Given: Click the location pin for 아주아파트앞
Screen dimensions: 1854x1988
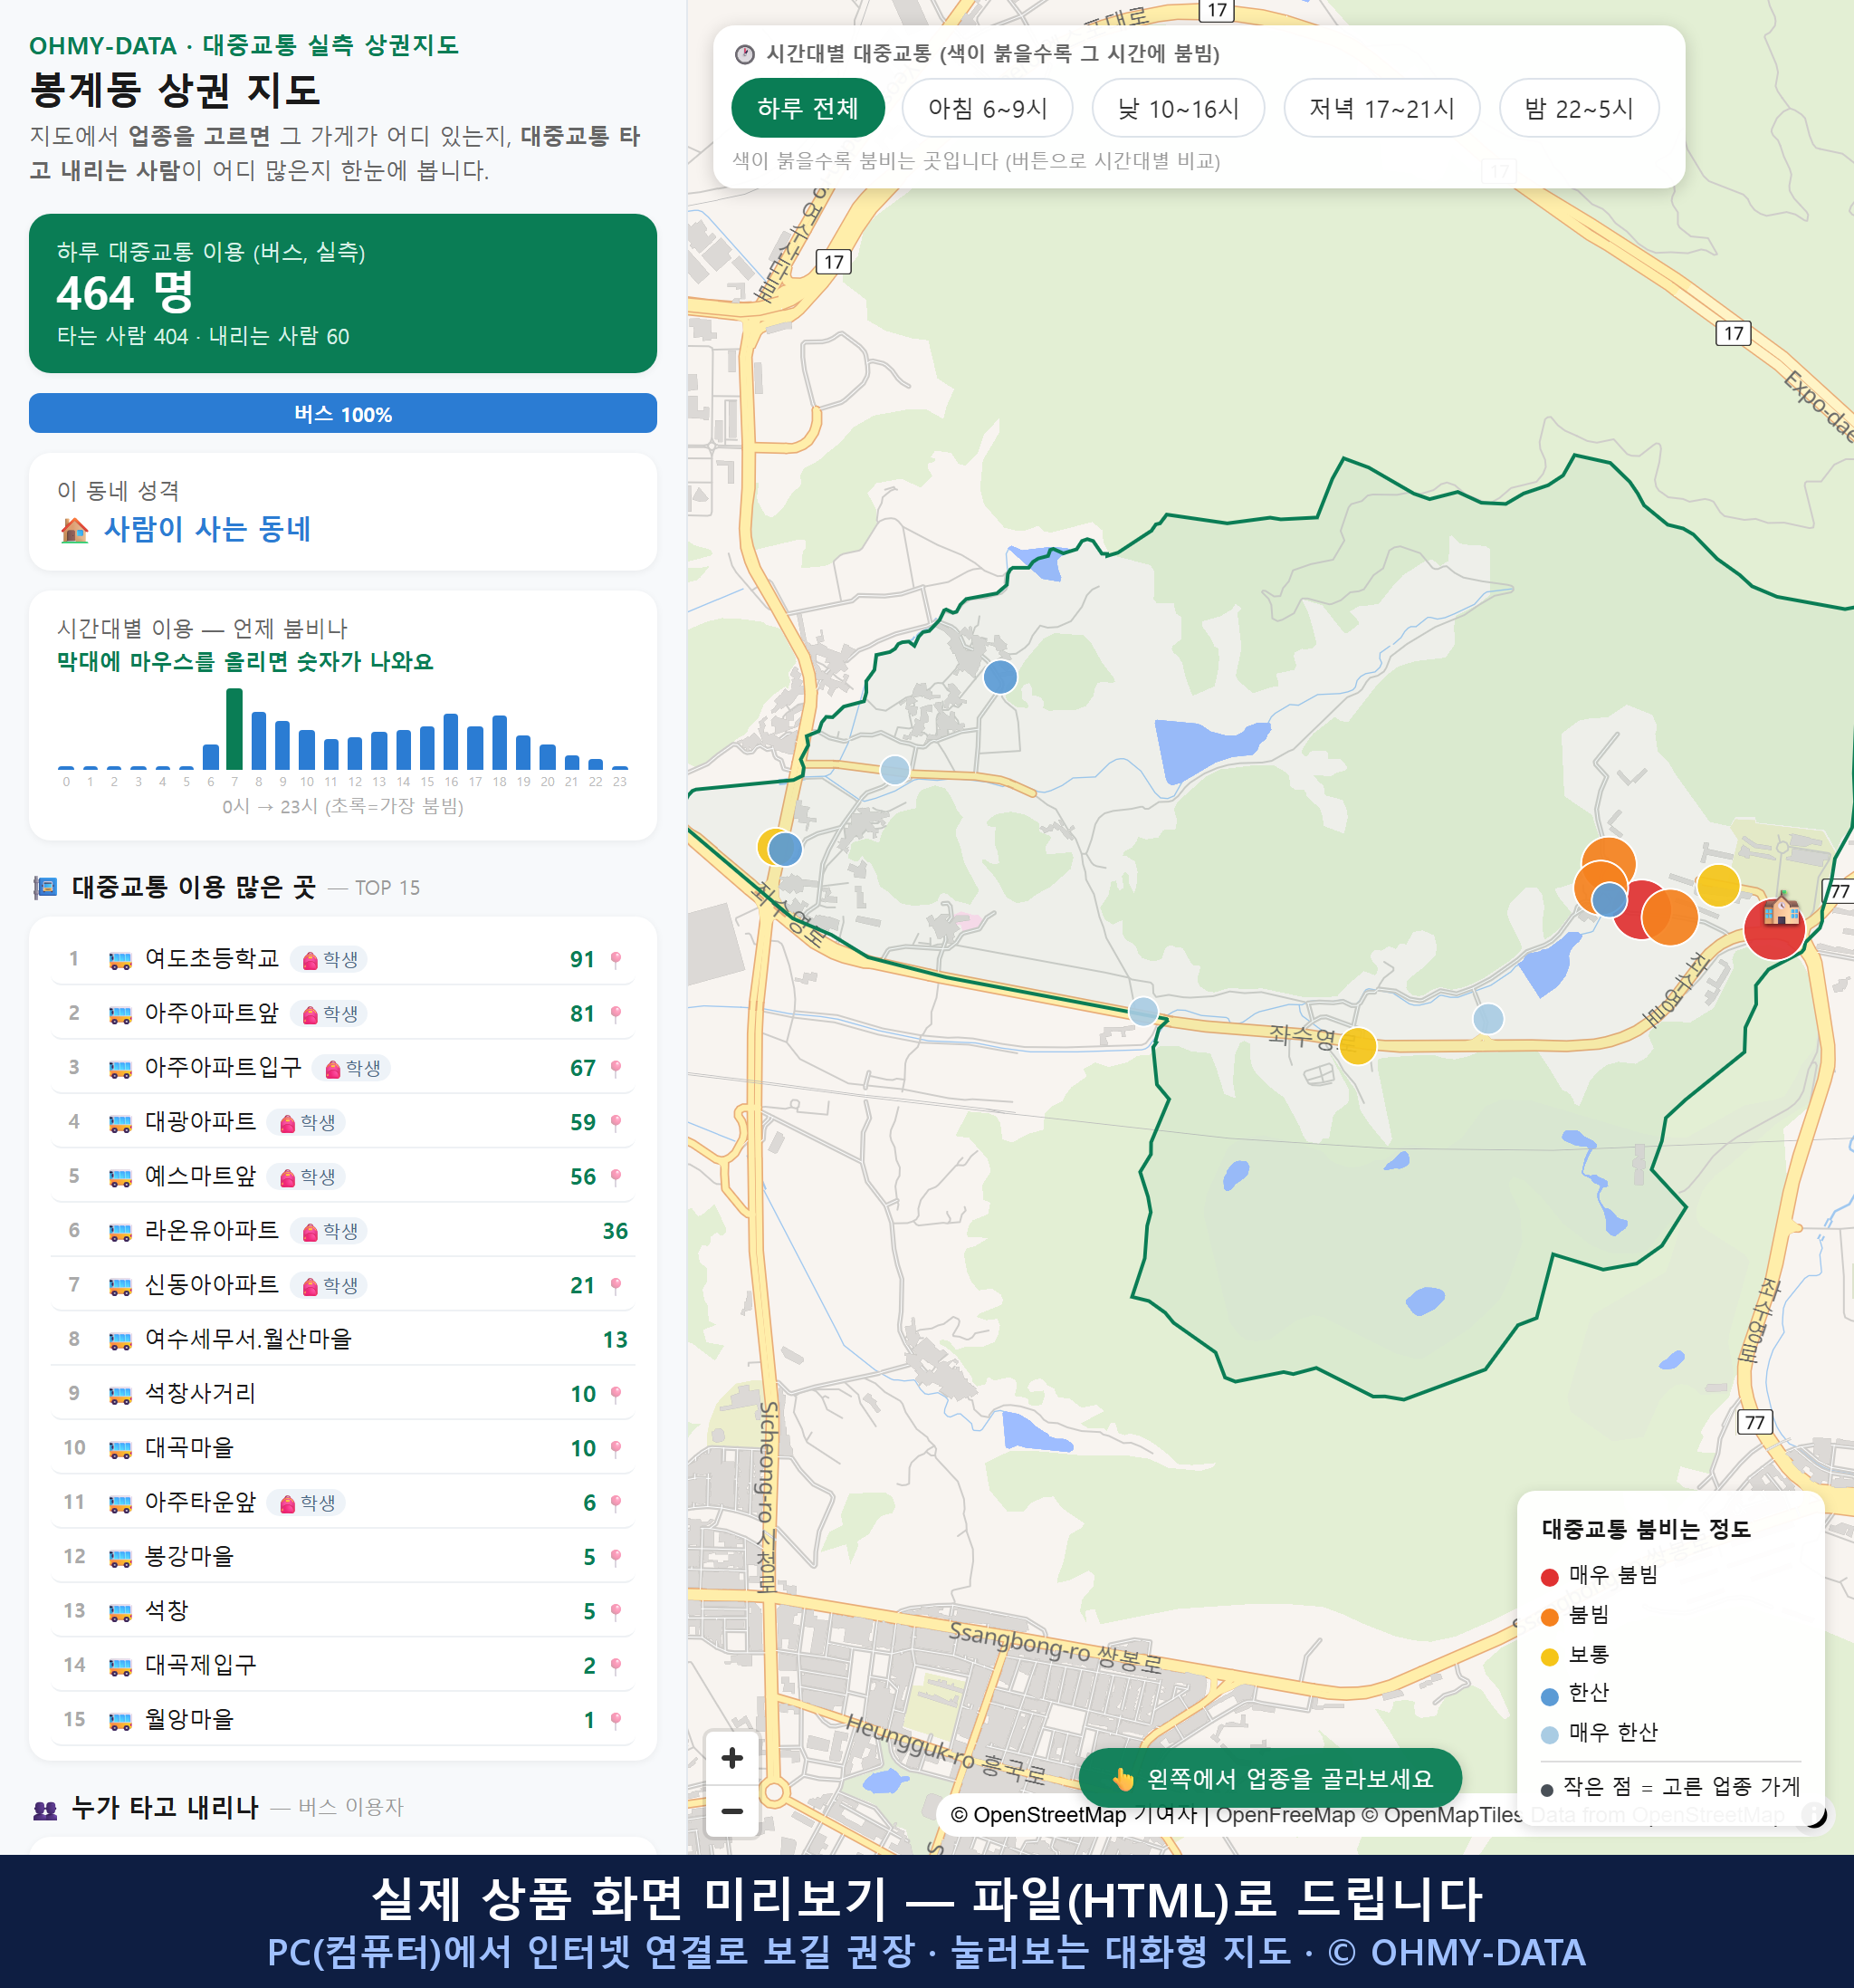Looking at the screenshot, I should [x=616, y=1013].
